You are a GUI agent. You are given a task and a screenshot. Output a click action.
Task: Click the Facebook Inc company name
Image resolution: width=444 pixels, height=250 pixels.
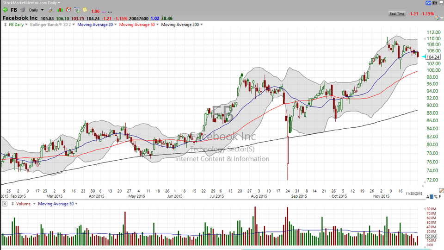(x=20, y=18)
